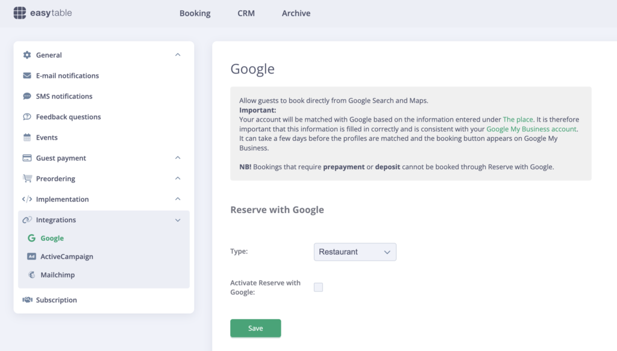Select the General settings gear icon

[27, 55]
